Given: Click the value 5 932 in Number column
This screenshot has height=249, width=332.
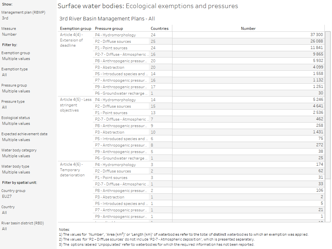Looking at the screenshot, I should point(318,61).
